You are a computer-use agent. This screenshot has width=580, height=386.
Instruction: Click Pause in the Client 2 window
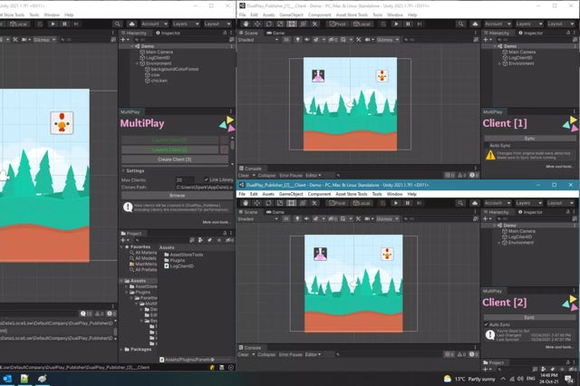(x=407, y=203)
